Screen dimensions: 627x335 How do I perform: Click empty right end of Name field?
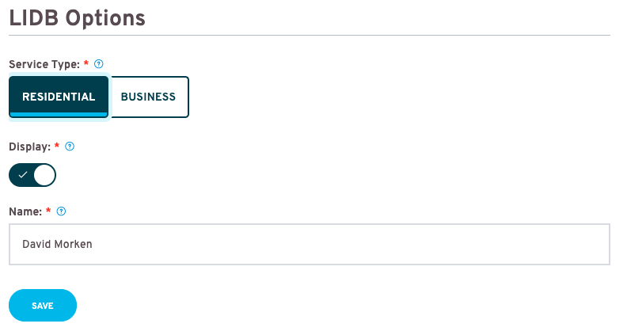[x=560, y=244]
